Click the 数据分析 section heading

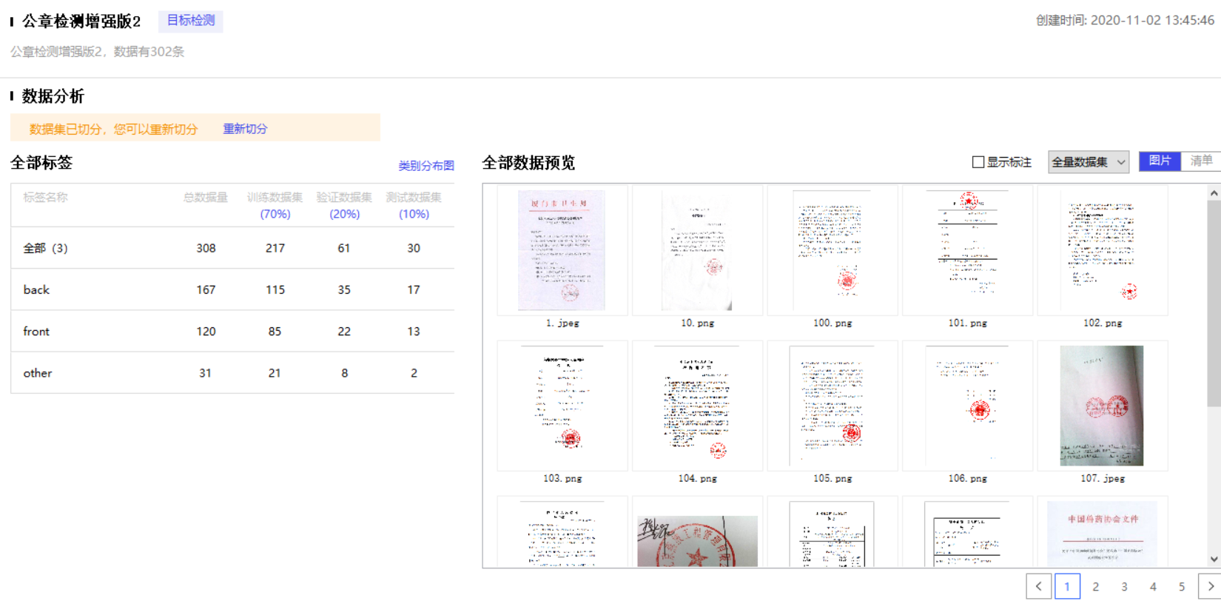(x=53, y=96)
